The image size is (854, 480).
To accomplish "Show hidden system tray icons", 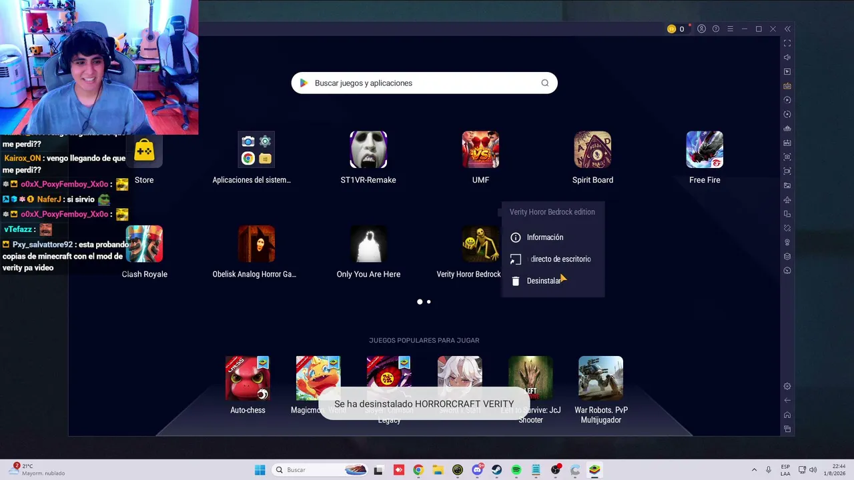I will click(x=754, y=470).
